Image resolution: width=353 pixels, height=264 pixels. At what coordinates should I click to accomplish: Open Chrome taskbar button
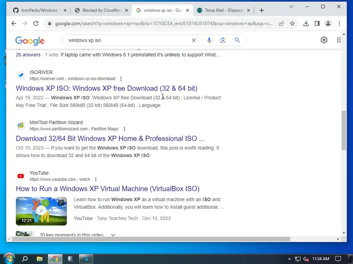(x=55, y=259)
